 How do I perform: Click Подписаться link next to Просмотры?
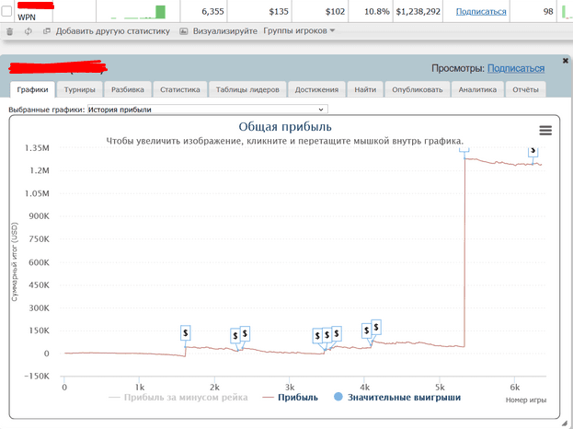pyautogui.click(x=516, y=68)
